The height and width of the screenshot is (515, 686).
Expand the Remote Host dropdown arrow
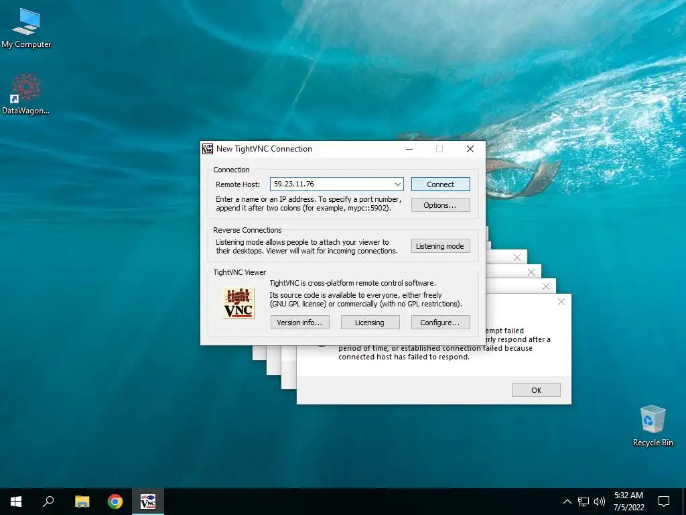click(x=397, y=184)
